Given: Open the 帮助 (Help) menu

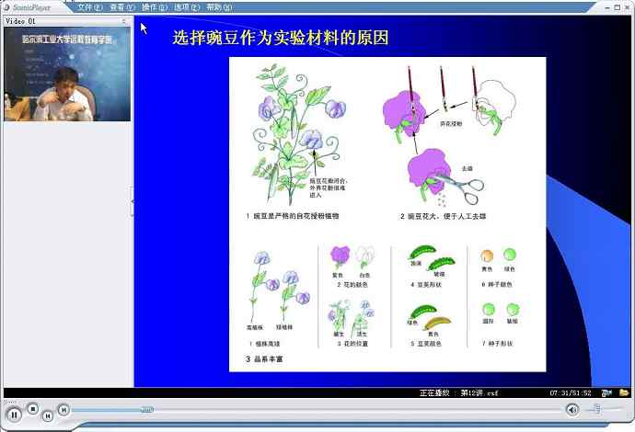Looking at the screenshot, I should point(219,7).
